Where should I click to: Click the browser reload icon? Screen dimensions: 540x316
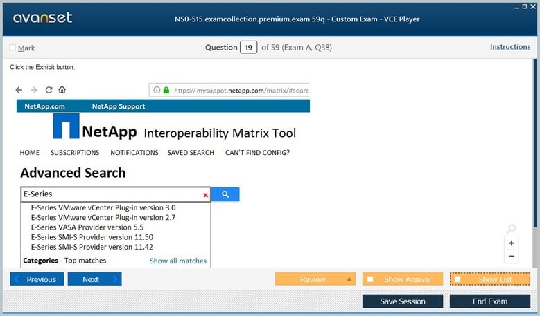click(x=49, y=90)
